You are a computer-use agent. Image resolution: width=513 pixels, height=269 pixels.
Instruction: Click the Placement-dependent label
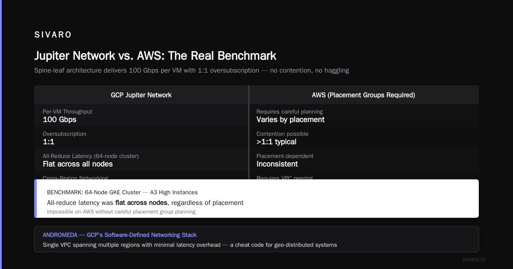pos(284,156)
